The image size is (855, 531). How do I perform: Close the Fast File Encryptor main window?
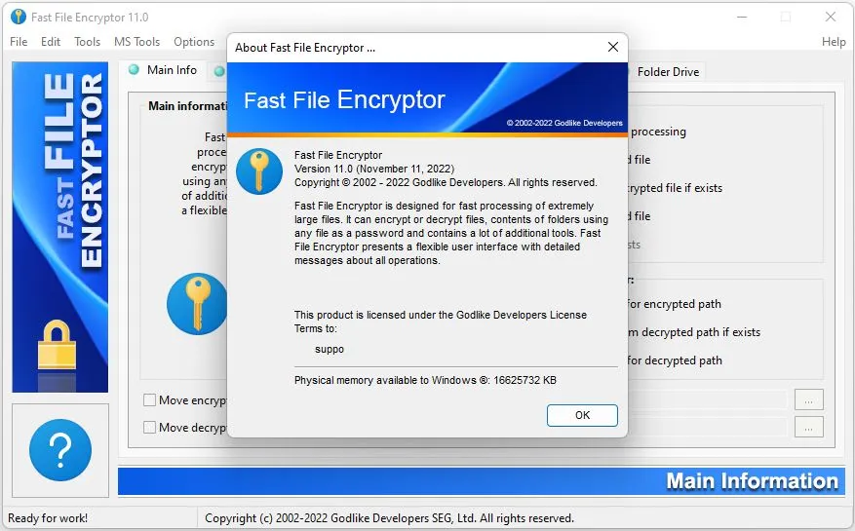(831, 17)
